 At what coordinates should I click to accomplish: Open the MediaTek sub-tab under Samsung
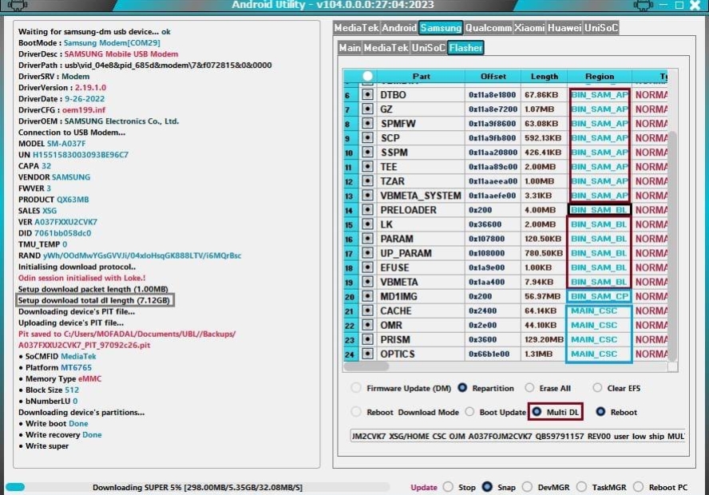(x=386, y=48)
